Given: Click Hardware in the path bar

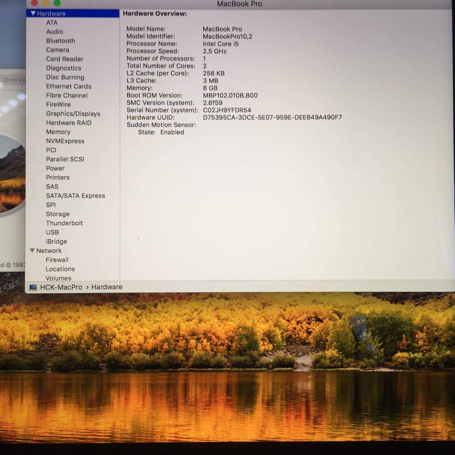Looking at the screenshot, I should (107, 287).
